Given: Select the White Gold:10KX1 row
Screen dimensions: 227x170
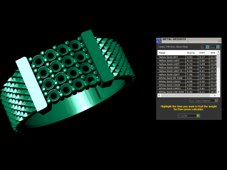Looking at the screenshot, I should (187, 81).
